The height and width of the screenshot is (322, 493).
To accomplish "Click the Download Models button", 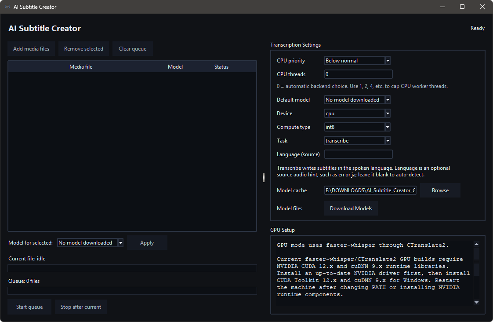I will (x=351, y=209).
